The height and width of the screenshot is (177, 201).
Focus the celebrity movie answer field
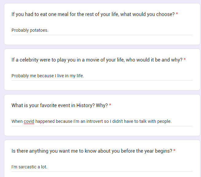tap(102, 76)
